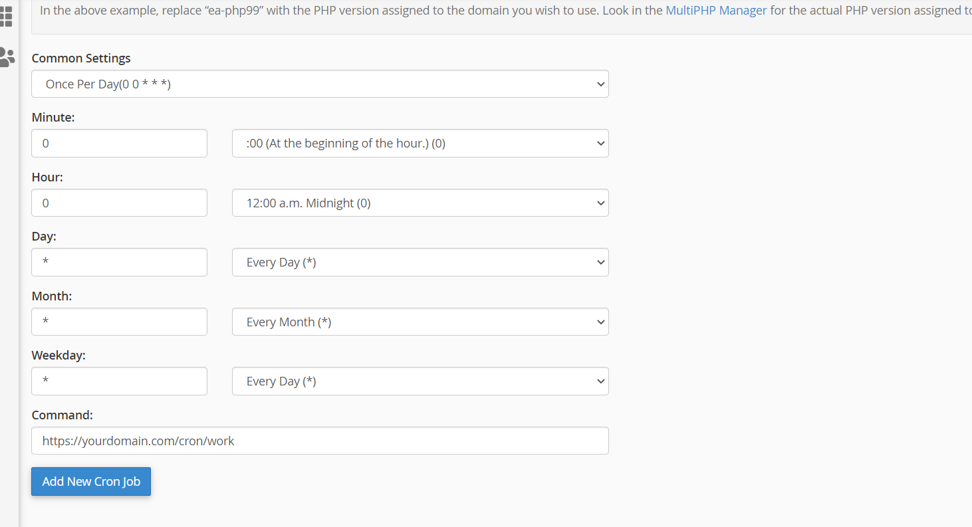This screenshot has height=527, width=972.
Task: Click the Command input field
Action: [320, 441]
